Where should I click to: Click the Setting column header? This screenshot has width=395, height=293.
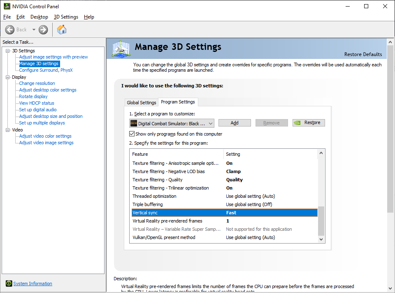pos(271,154)
